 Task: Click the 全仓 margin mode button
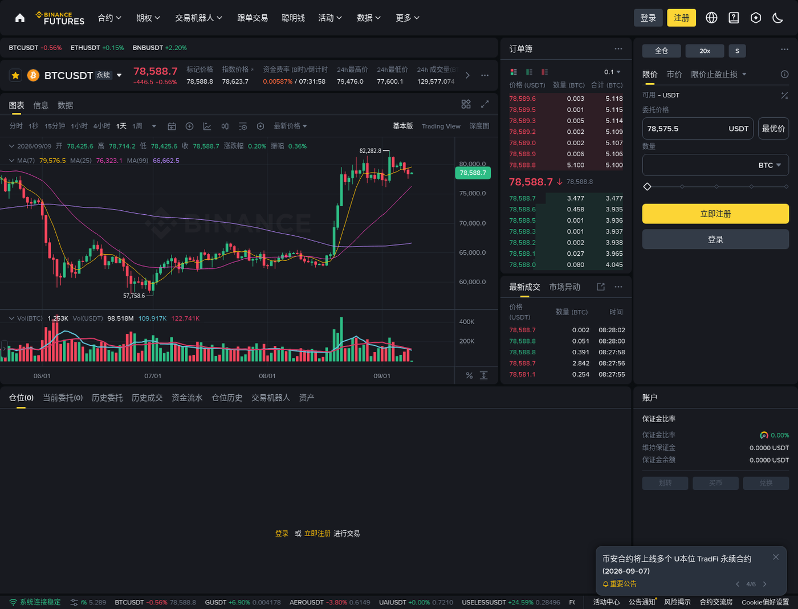point(662,51)
